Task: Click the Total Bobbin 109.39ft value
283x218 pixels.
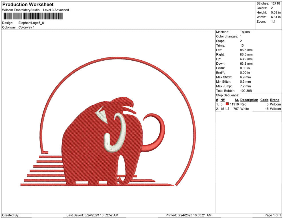Action: 246,91
